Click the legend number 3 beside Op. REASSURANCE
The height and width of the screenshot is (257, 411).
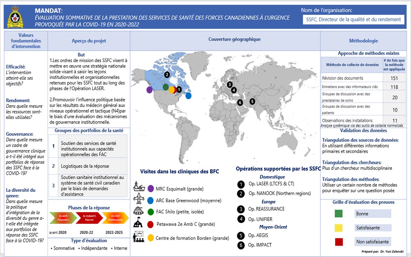point(241,209)
